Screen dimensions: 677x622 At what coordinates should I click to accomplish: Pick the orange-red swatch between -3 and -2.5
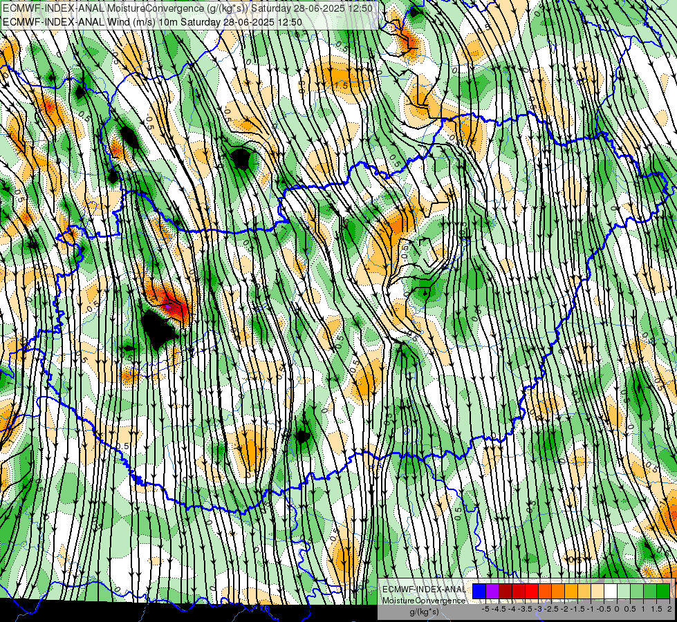pyautogui.click(x=545, y=592)
